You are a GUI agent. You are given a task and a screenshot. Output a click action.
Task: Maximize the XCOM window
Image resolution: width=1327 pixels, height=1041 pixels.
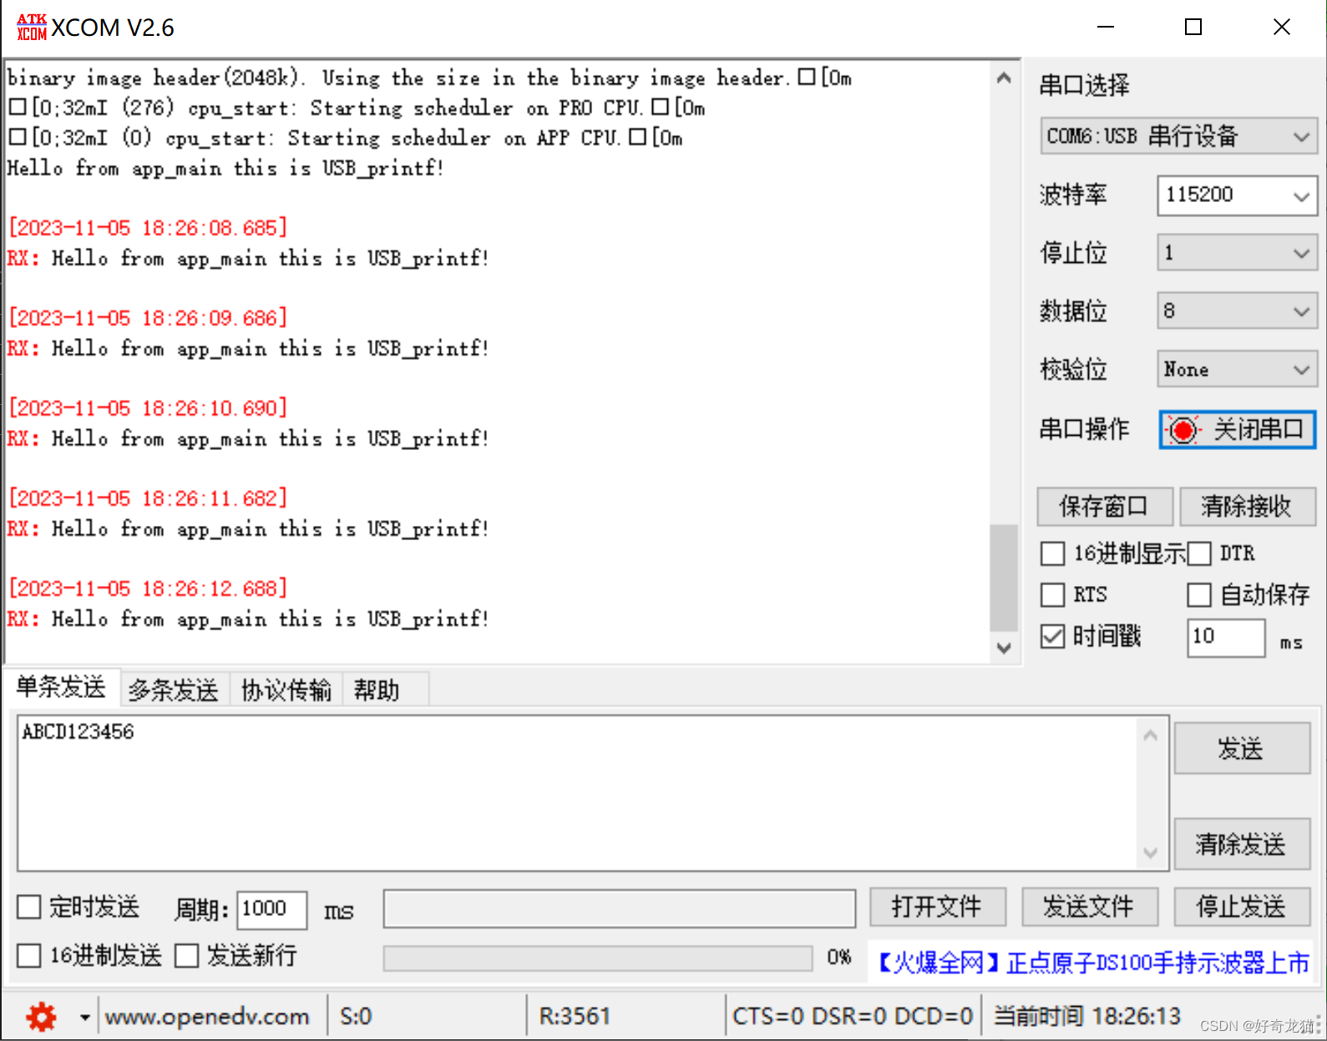tap(1193, 27)
